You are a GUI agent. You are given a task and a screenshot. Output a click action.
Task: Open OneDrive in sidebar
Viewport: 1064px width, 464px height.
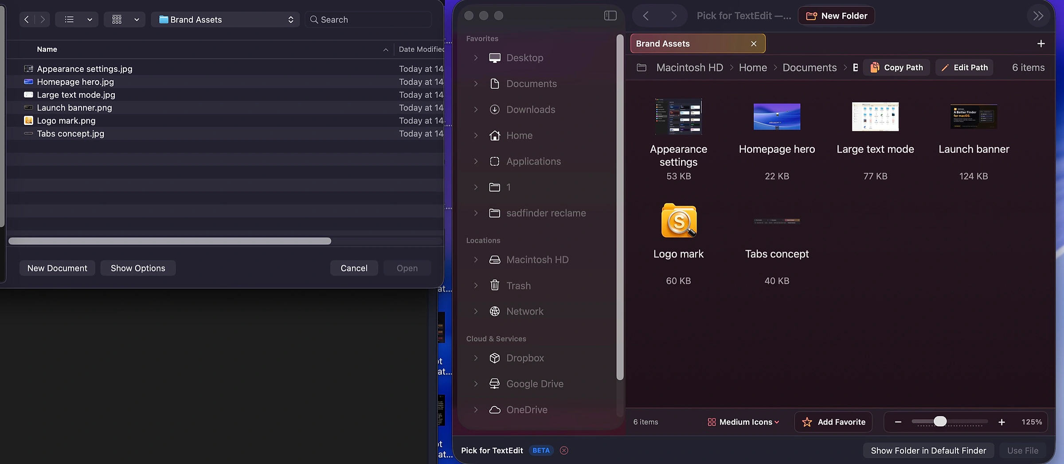pyautogui.click(x=527, y=410)
